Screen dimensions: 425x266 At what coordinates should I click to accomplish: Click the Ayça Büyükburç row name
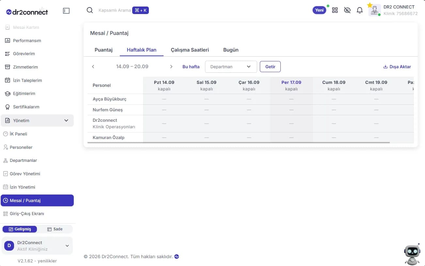tap(109, 99)
